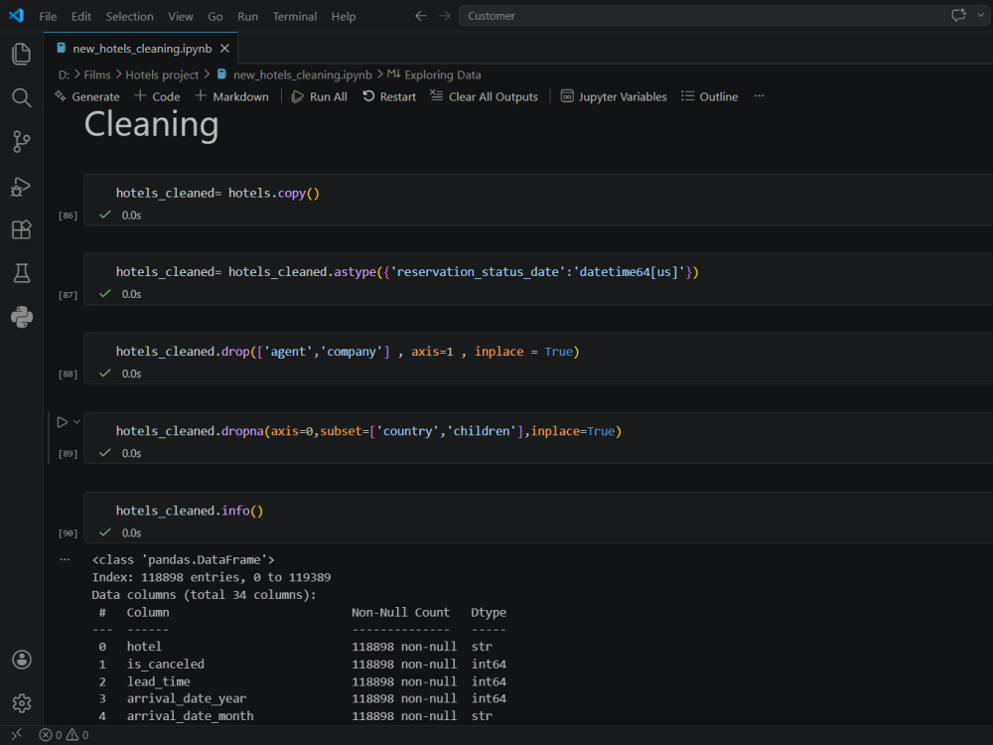Click the Cleaning markdown heading
Screen dimensions: 993x745
coord(151,124)
